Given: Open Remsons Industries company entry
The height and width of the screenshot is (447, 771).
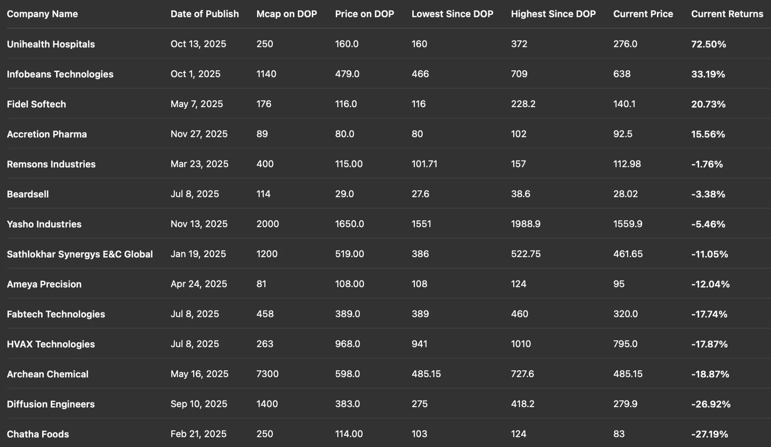Looking at the screenshot, I should (51, 164).
